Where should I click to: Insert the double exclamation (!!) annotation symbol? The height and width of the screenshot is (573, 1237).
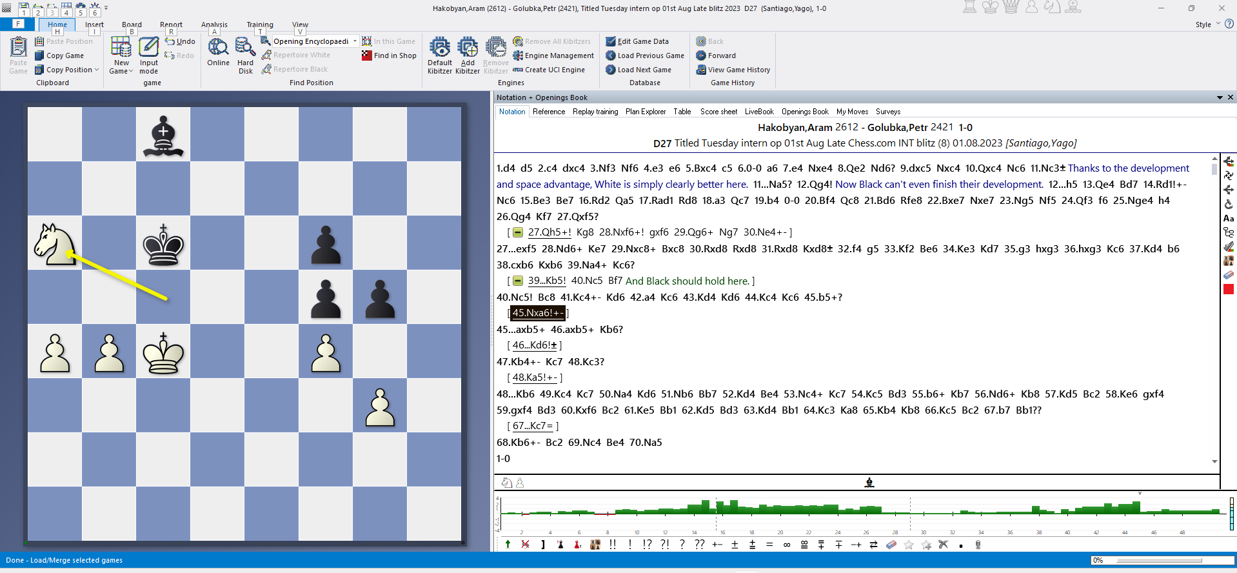[x=613, y=545]
